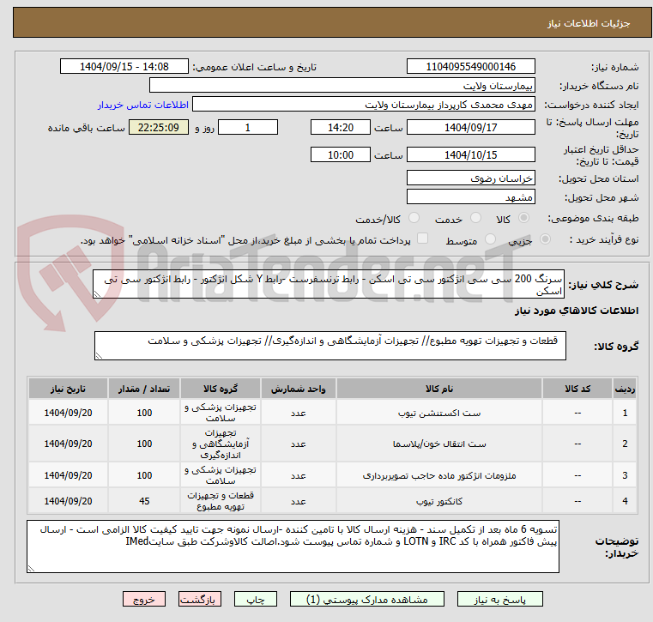This screenshot has height=622, width=653.
Task: Click the validity time field 10:00
Action: pos(341,154)
